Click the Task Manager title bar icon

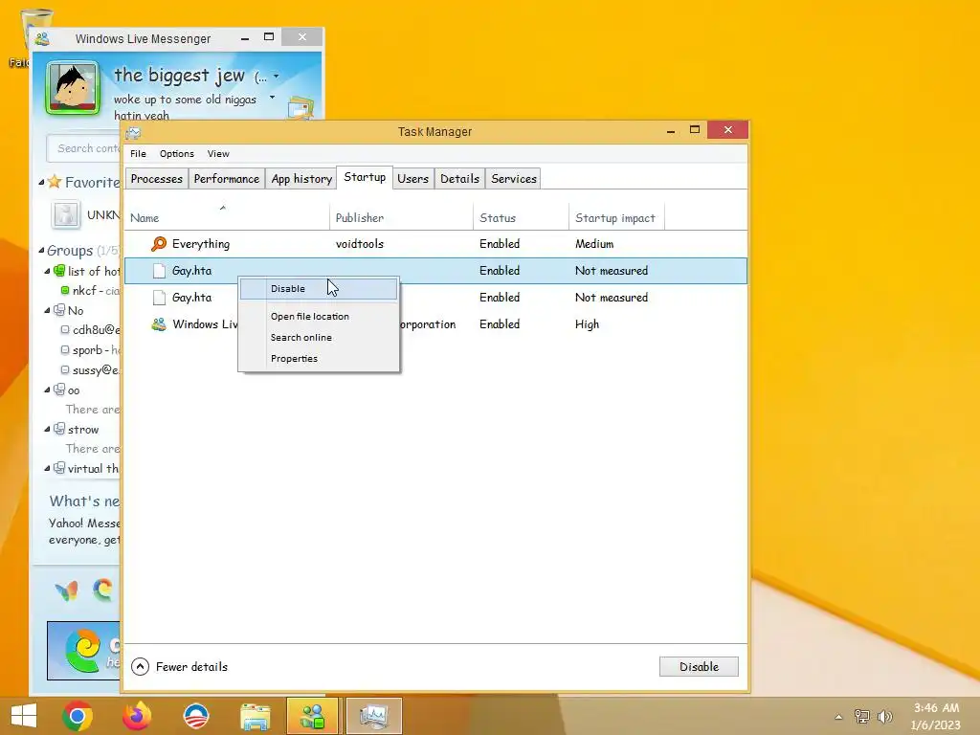point(133,132)
